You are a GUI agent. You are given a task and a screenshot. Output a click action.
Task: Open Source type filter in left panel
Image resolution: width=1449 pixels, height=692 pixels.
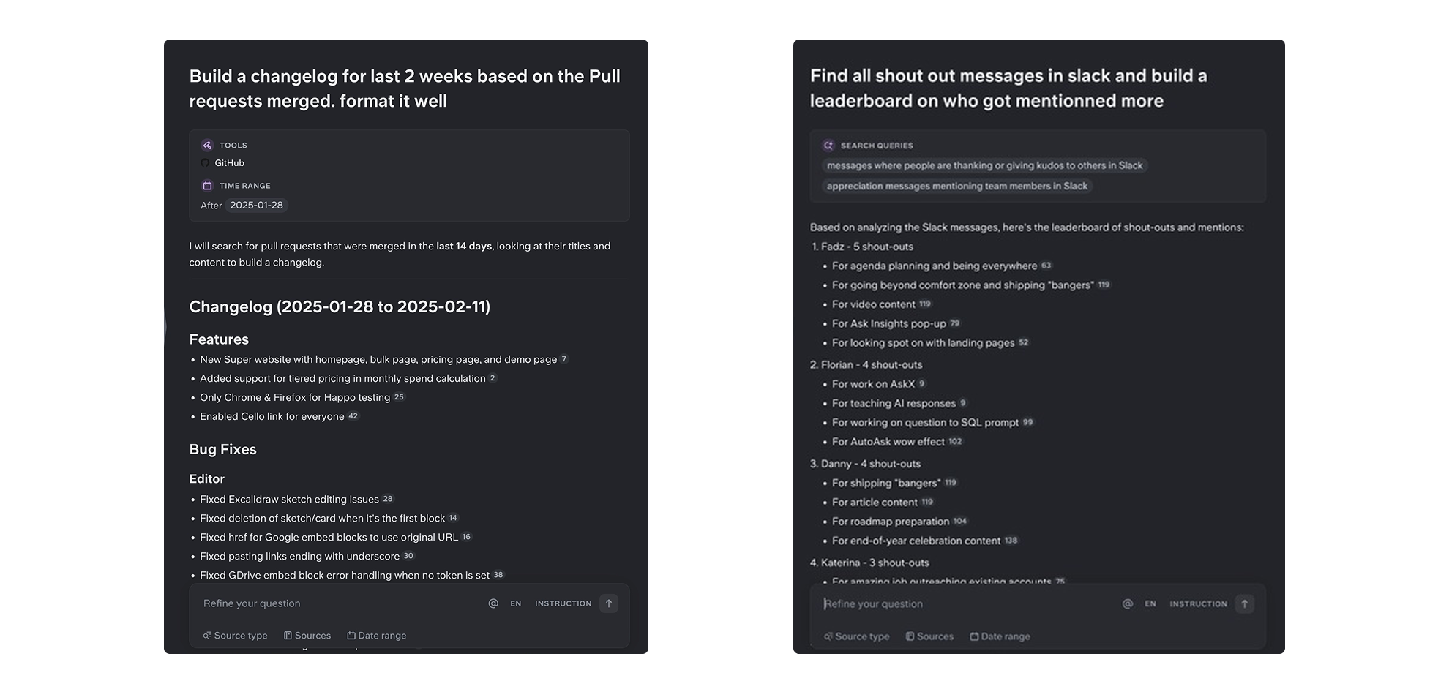click(235, 636)
